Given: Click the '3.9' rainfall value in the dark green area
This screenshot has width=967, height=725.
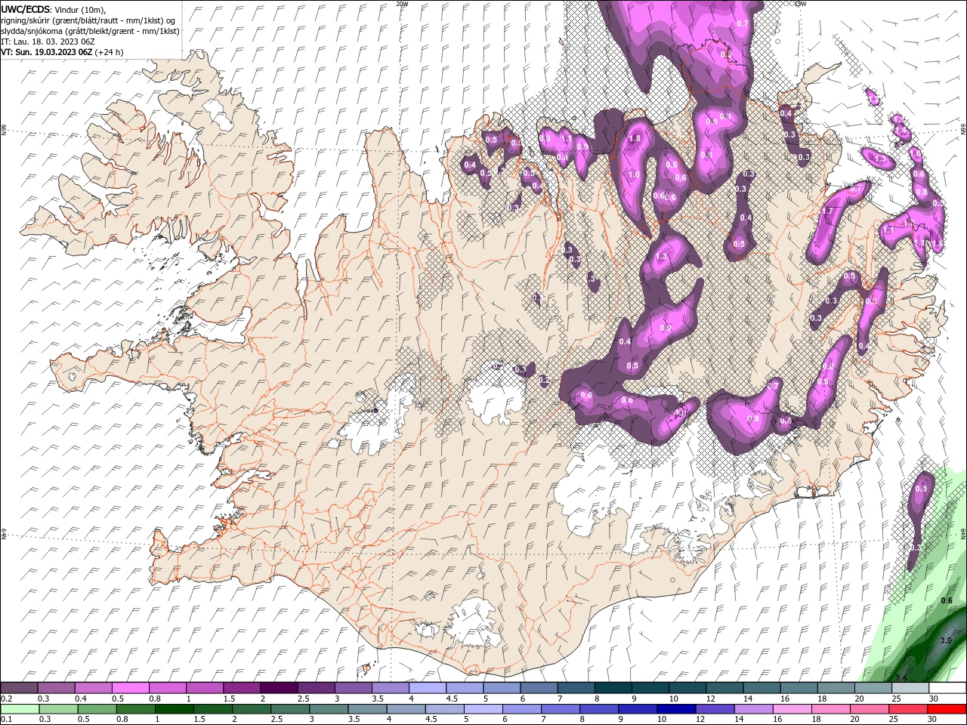Looking at the screenshot, I should (945, 640).
